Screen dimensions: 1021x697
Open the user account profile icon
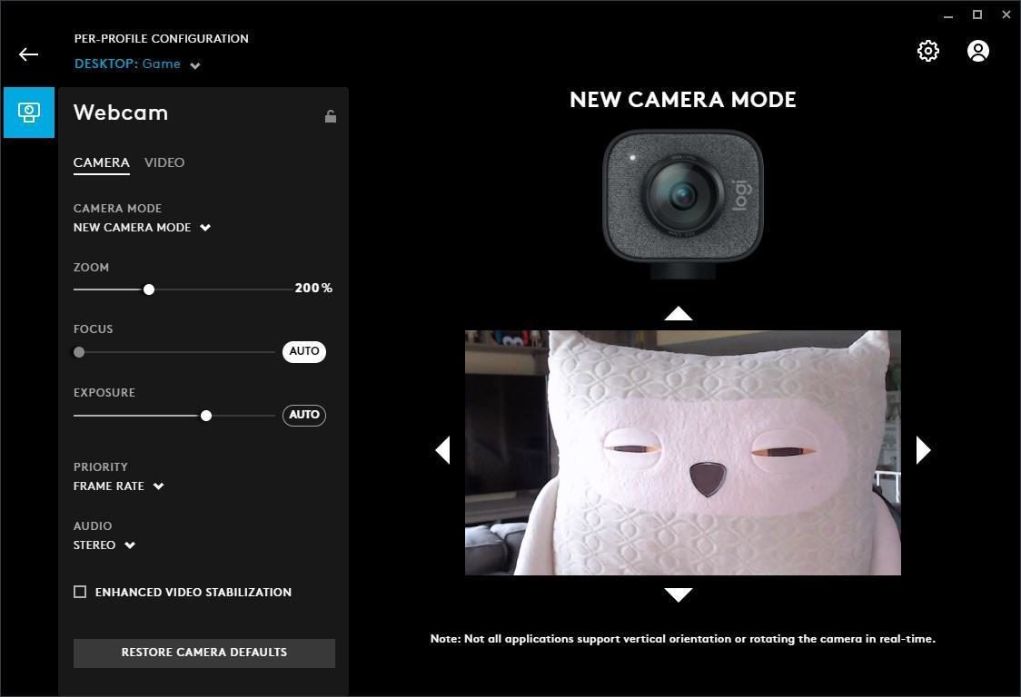pyautogui.click(x=978, y=51)
